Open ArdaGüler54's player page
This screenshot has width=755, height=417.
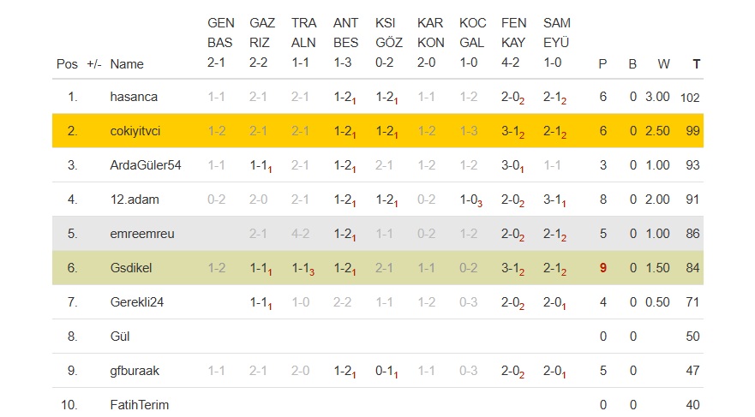tap(145, 165)
